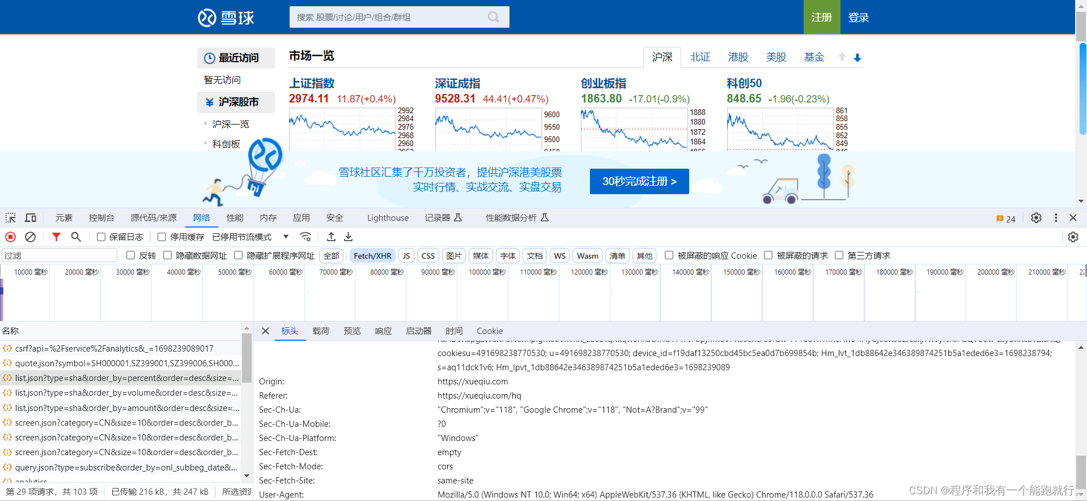
Task: Toggle the device toolbar icon
Action: [31, 218]
